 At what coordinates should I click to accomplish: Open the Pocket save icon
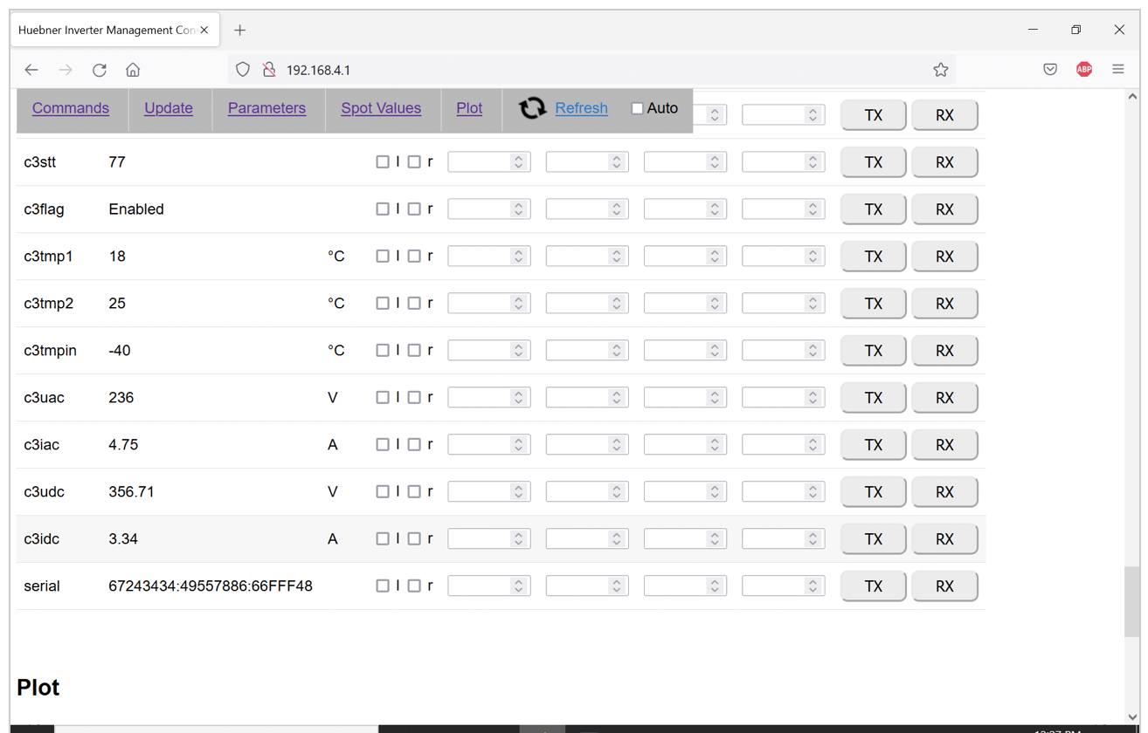(1050, 70)
